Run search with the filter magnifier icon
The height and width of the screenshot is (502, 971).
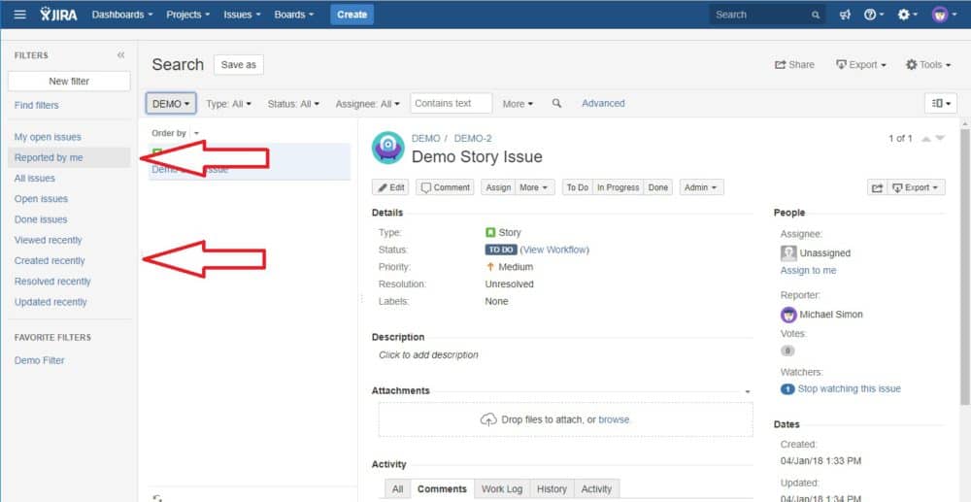click(556, 103)
